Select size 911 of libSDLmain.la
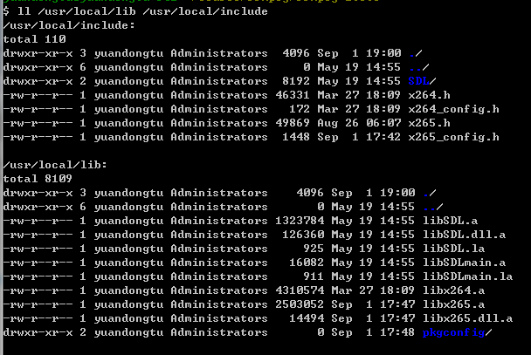 point(314,276)
